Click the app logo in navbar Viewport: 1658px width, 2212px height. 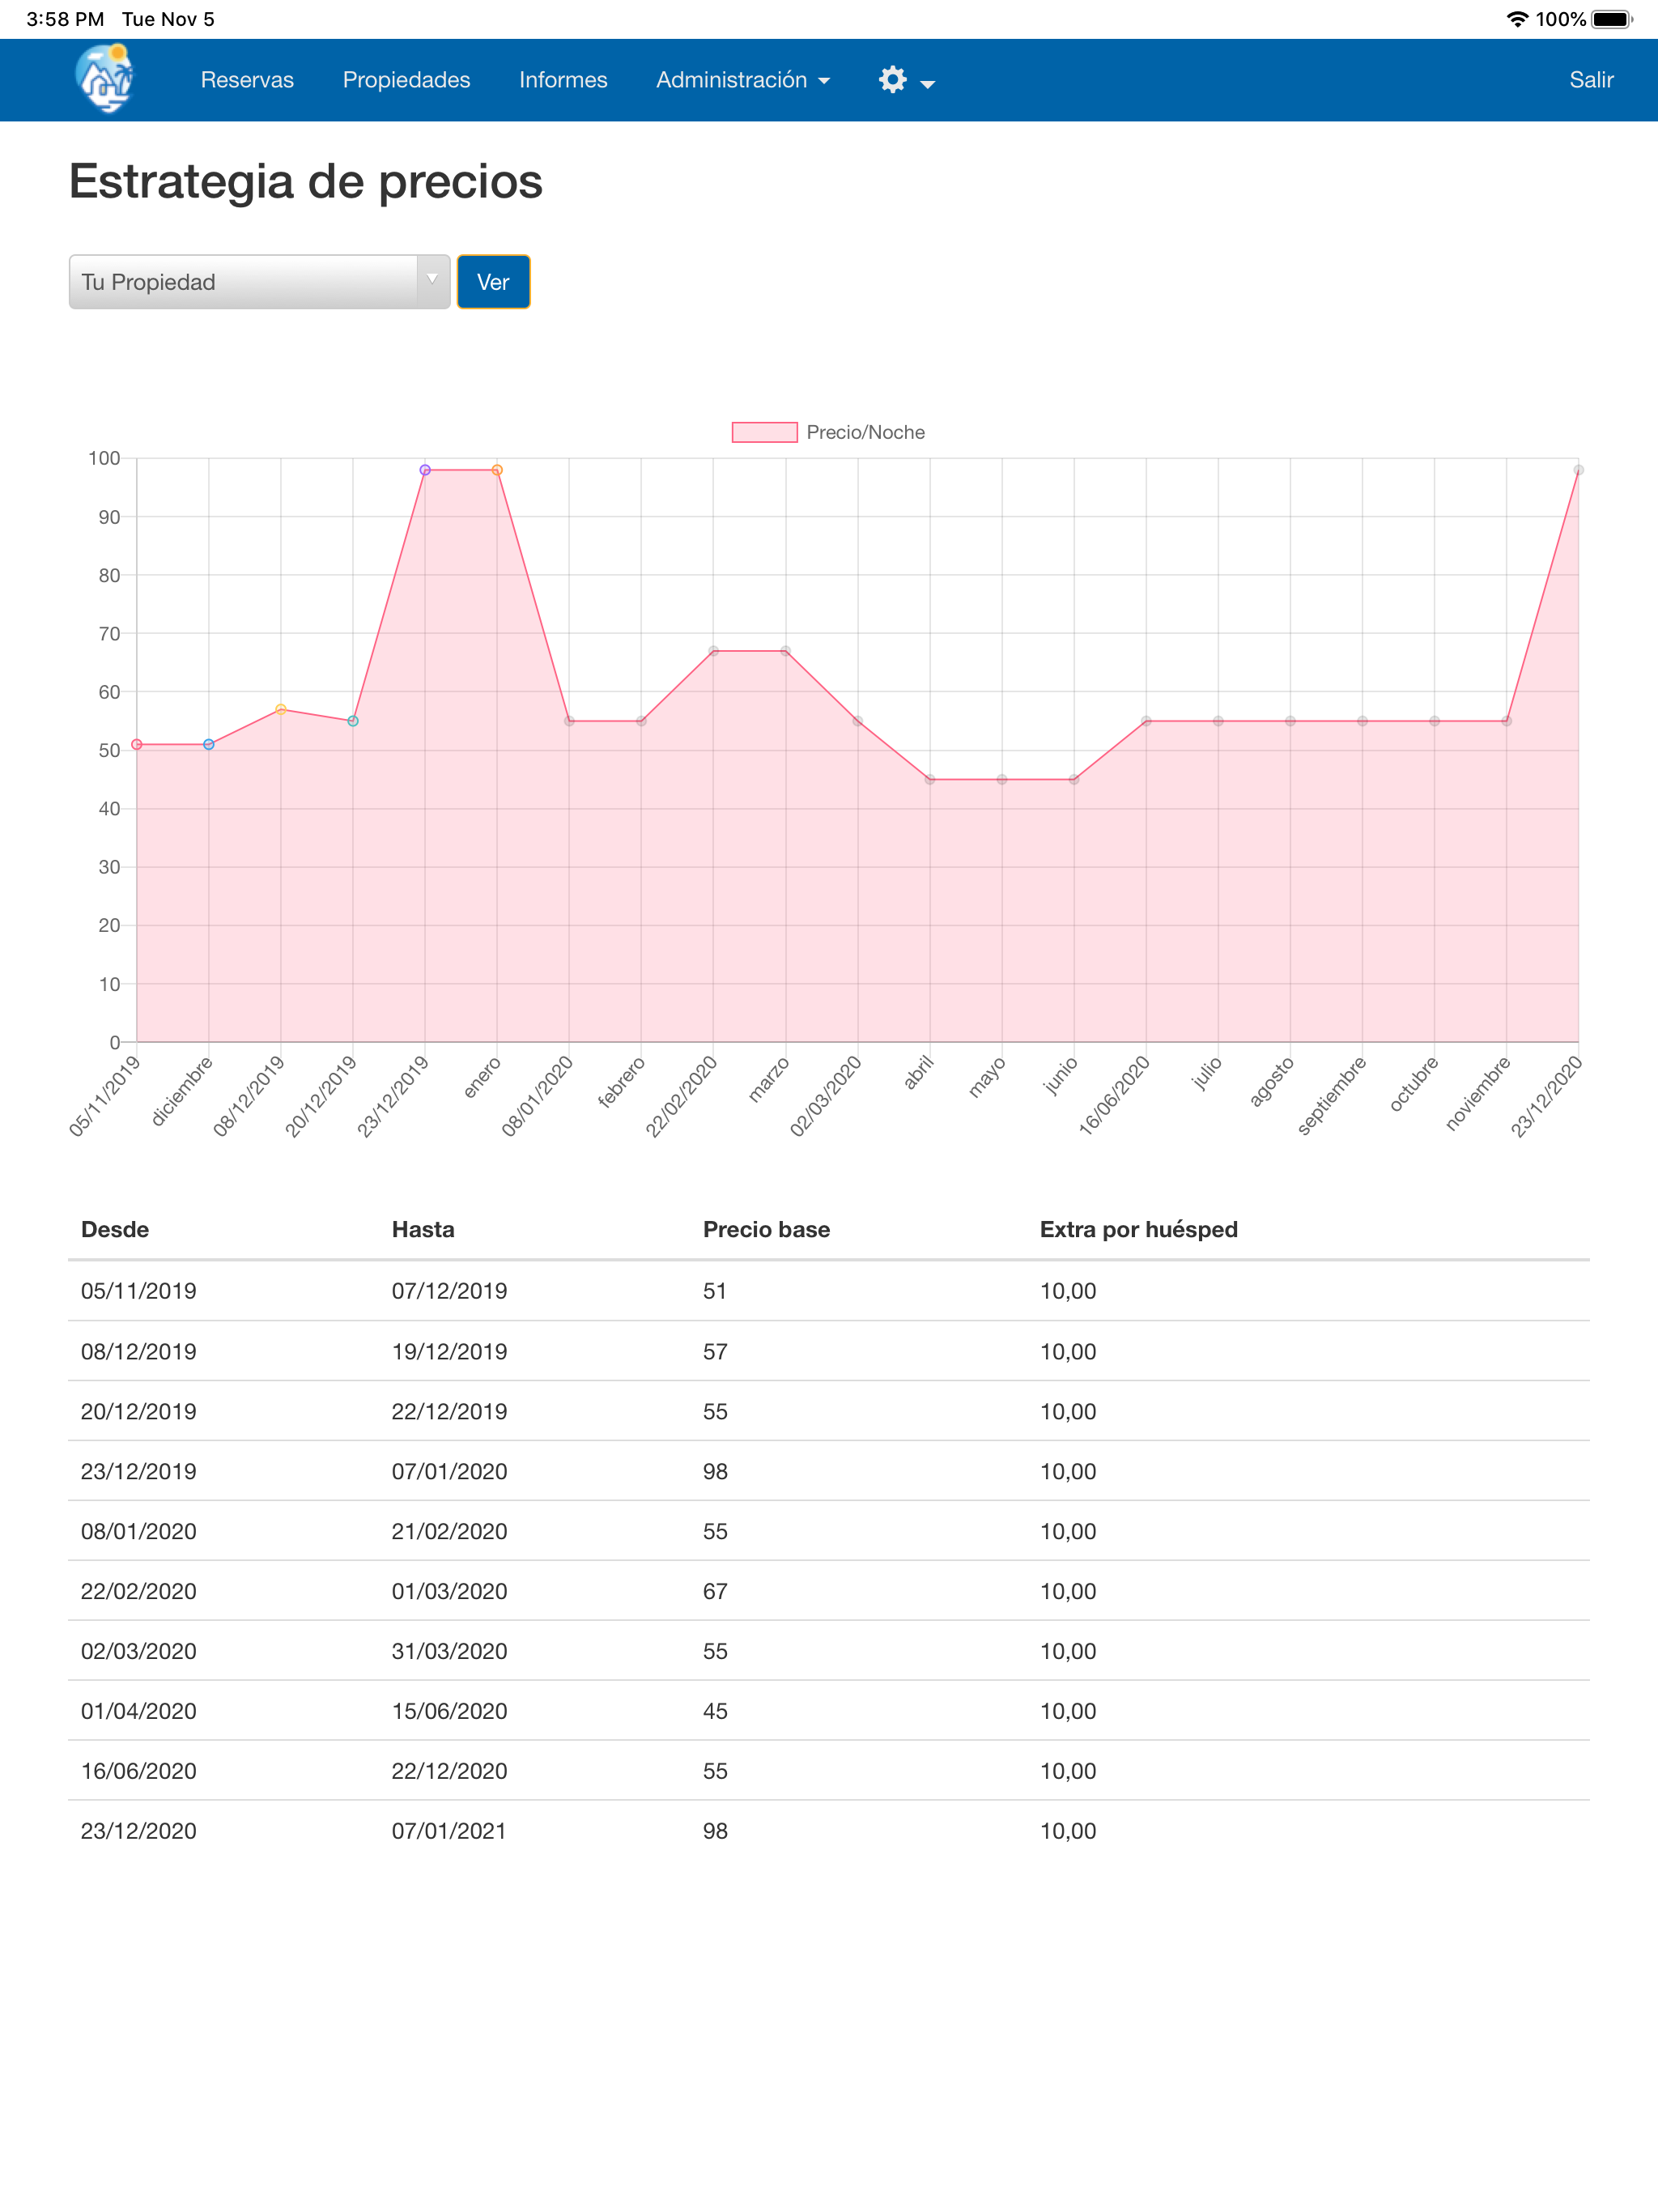(x=105, y=79)
